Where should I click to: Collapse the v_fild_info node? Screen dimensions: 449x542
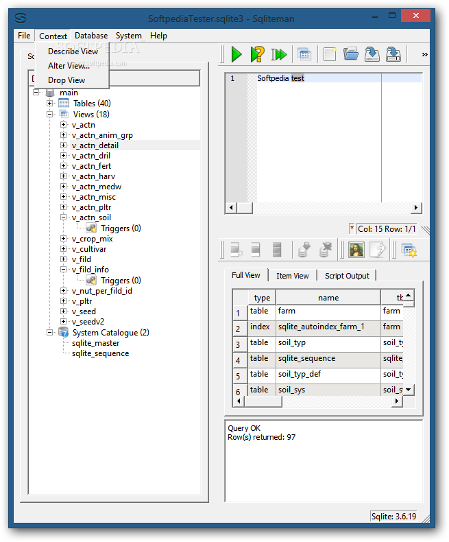(63, 269)
